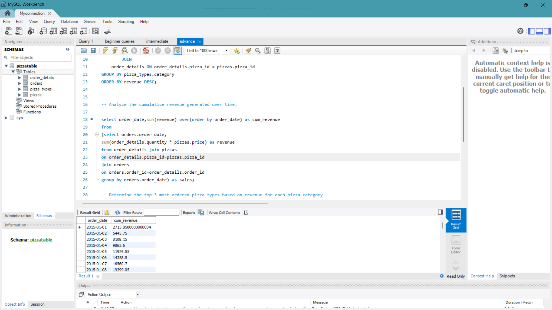The image size is (552, 310).
Task: Show find panel with magnifier icon
Action: point(258,51)
